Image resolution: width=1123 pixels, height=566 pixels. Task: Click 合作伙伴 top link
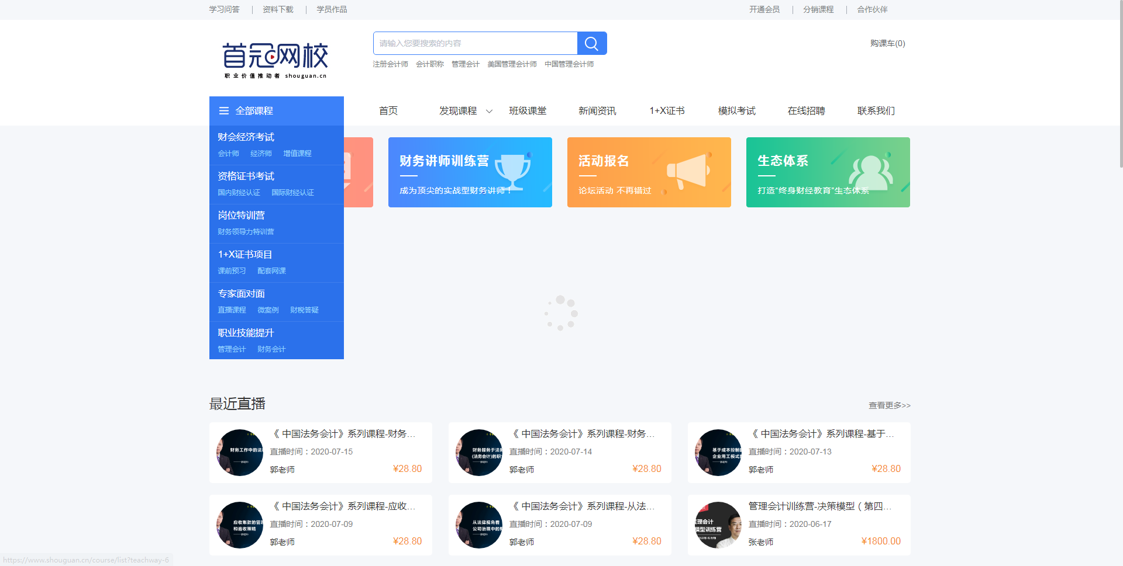pos(872,9)
